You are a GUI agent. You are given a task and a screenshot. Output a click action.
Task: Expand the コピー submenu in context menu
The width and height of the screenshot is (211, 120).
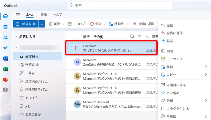pos(206,75)
